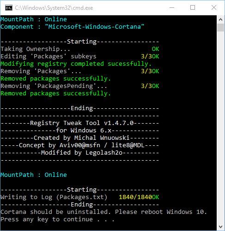Click the line 'Component : "Microsoft-Windows-Cortana"'
Viewport: 225px width, 231px height.
coord(73,27)
